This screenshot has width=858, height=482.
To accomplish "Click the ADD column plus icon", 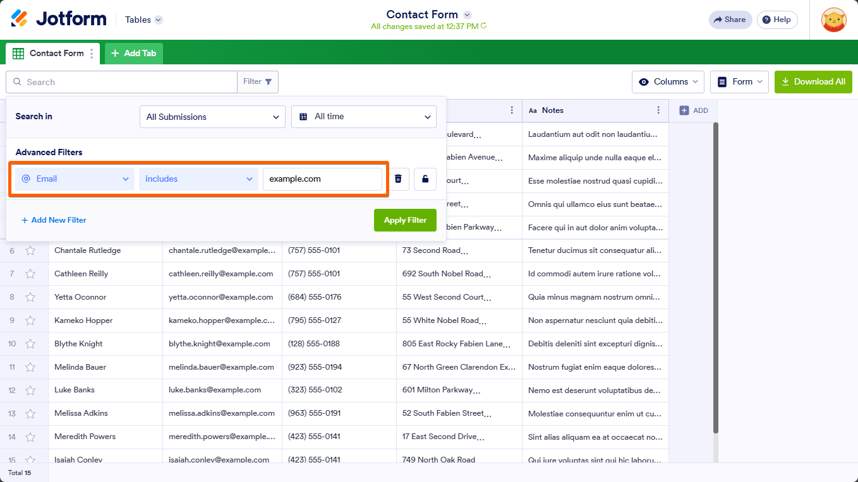I will pyautogui.click(x=684, y=110).
